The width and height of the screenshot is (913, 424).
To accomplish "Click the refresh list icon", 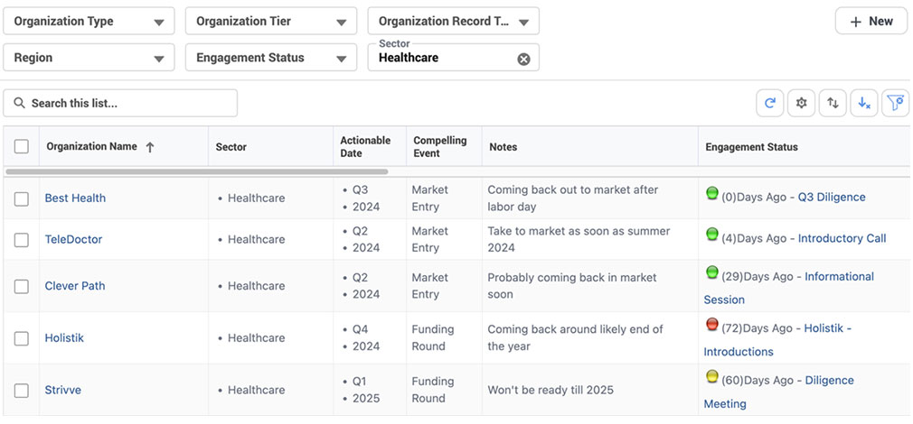I will [770, 104].
